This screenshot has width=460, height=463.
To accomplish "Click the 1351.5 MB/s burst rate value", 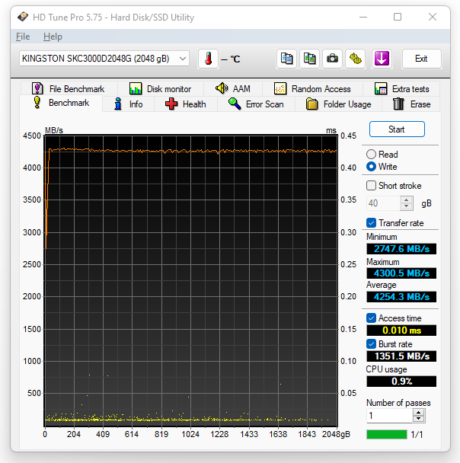I will point(401,356).
